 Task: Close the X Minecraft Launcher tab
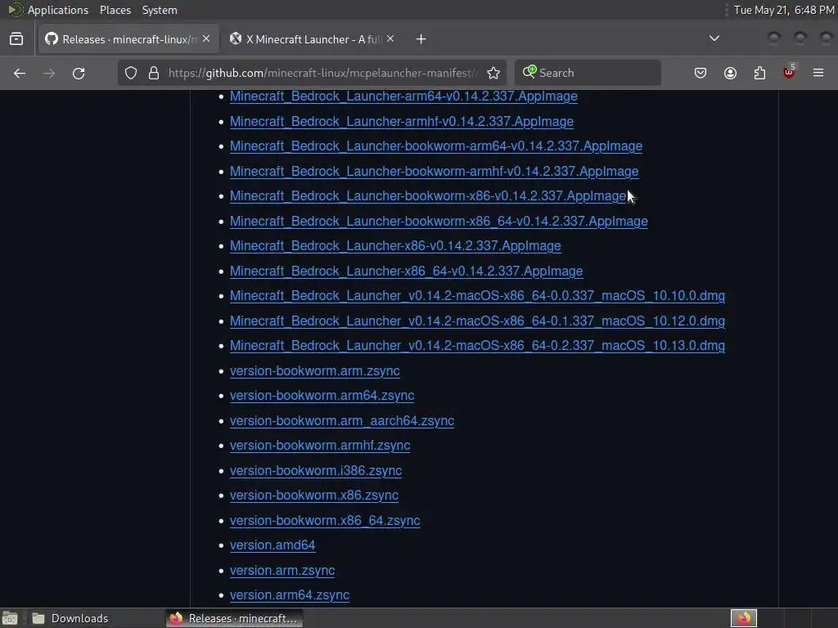point(390,38)
